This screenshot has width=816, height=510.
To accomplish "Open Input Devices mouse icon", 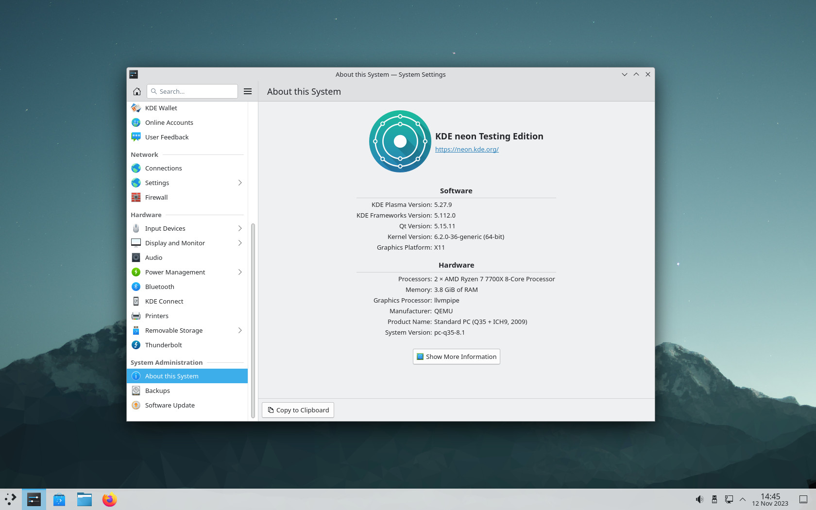I will tap(136, 228).
